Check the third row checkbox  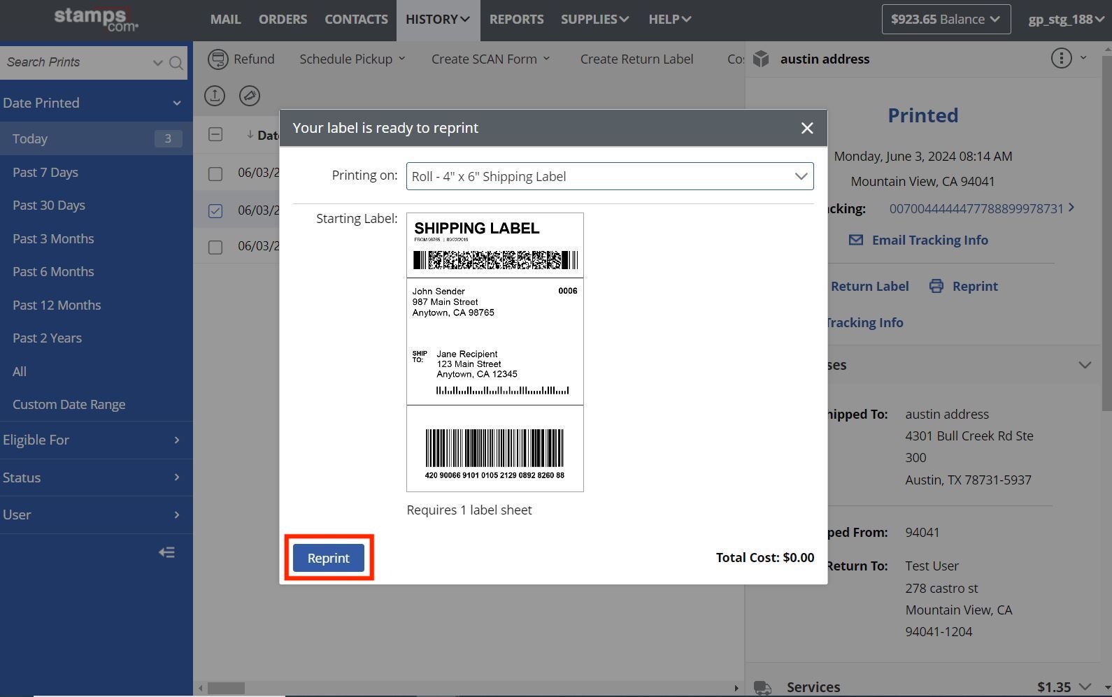click(x=215, y=247)
